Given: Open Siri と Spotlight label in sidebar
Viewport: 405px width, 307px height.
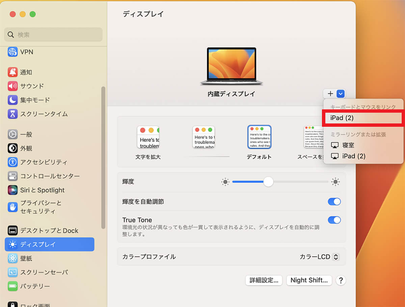Looking at the screenshot, I should coord(42,190).
